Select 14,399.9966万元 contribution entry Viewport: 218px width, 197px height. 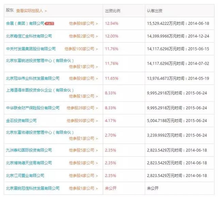pos(178,36)
